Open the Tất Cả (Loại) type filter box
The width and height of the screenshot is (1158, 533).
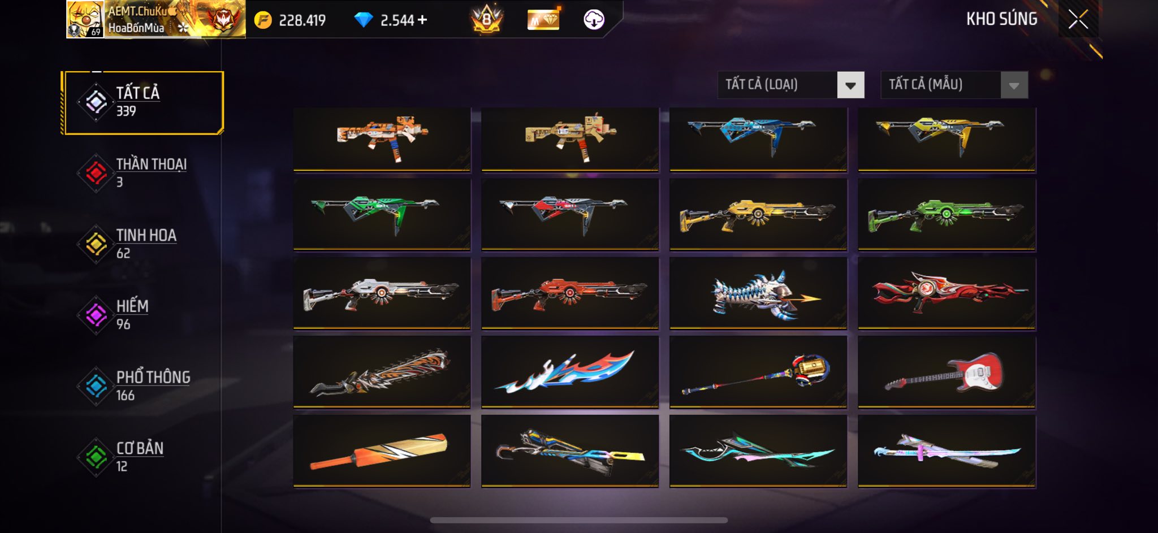pyautogui.click(x=790, y=85)
